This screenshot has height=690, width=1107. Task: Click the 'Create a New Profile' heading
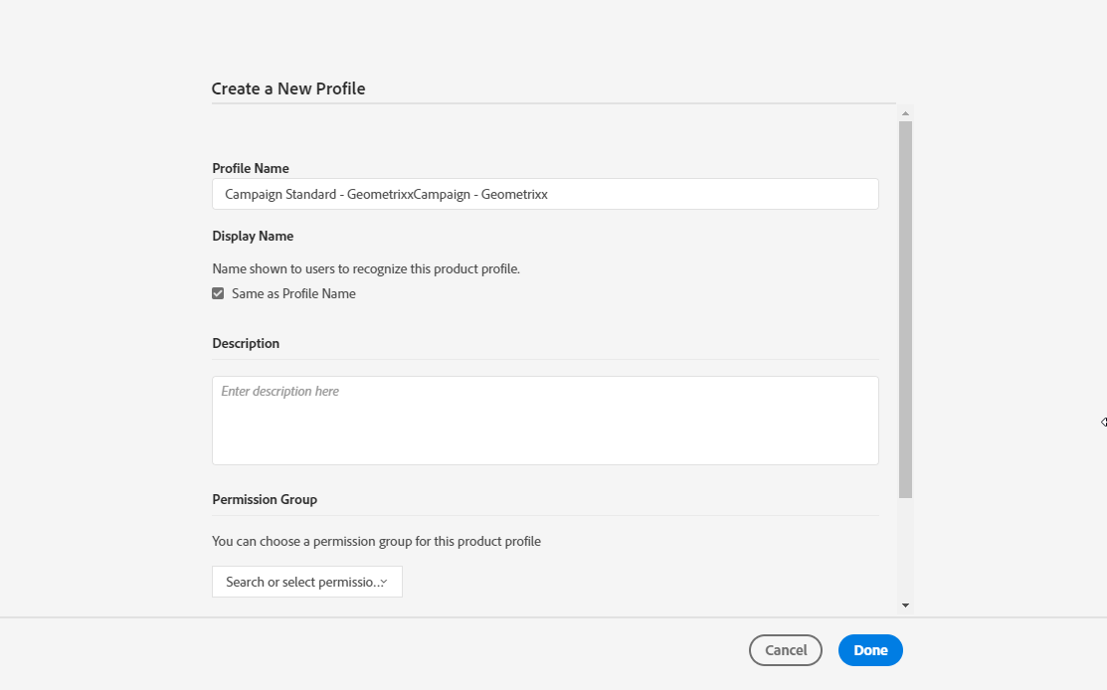(x=288, y=88)
